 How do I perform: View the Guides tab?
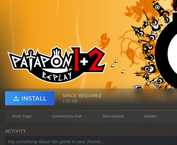point(150,116)
